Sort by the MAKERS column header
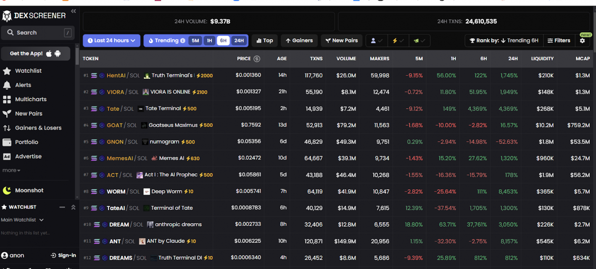Screen dimensions: 596x269 click(379, 59)
